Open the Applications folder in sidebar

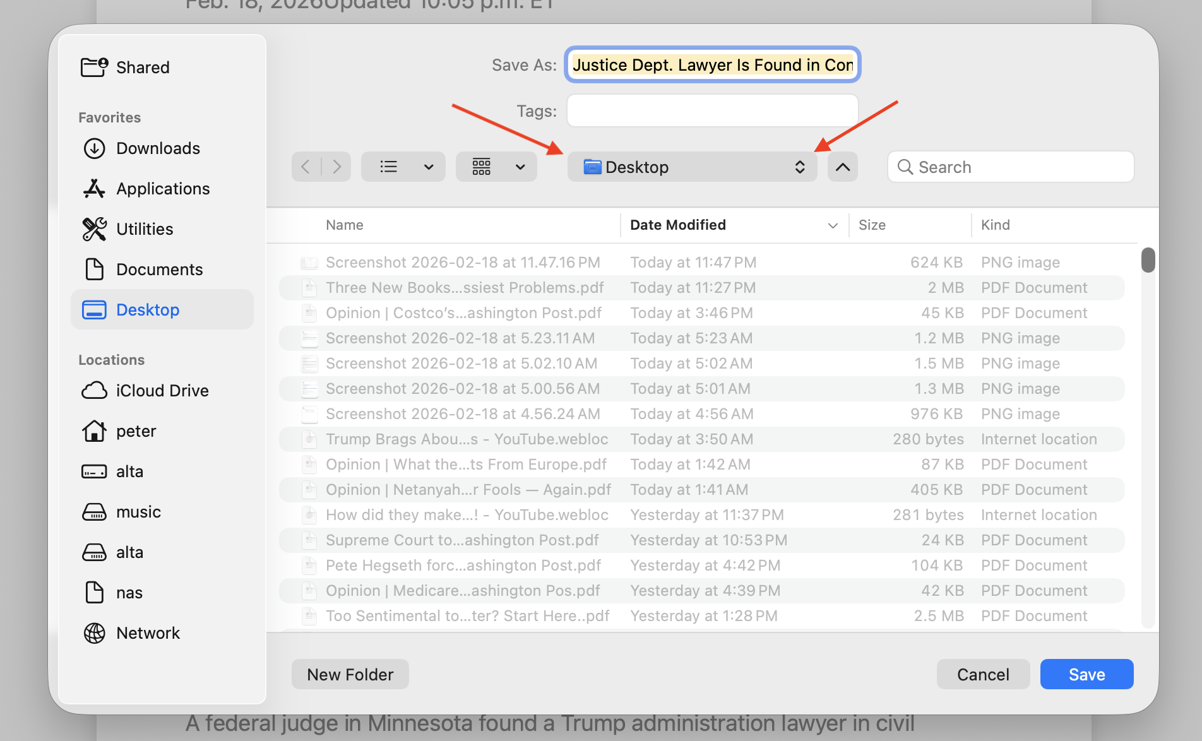pos(162,189)
